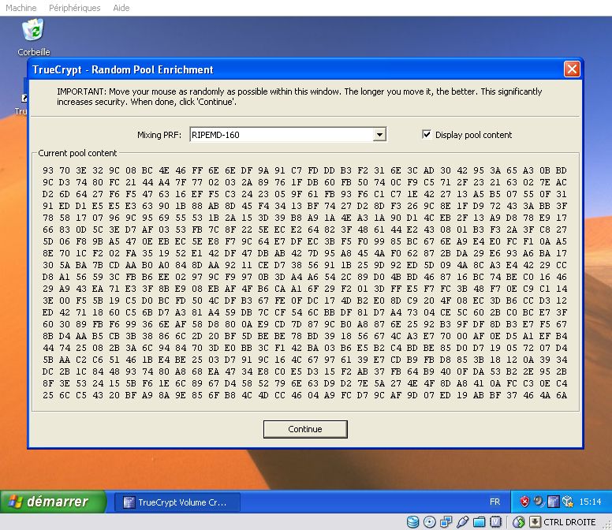Uncheck Display pool content checkbox
612x530 pixels.
427,135
